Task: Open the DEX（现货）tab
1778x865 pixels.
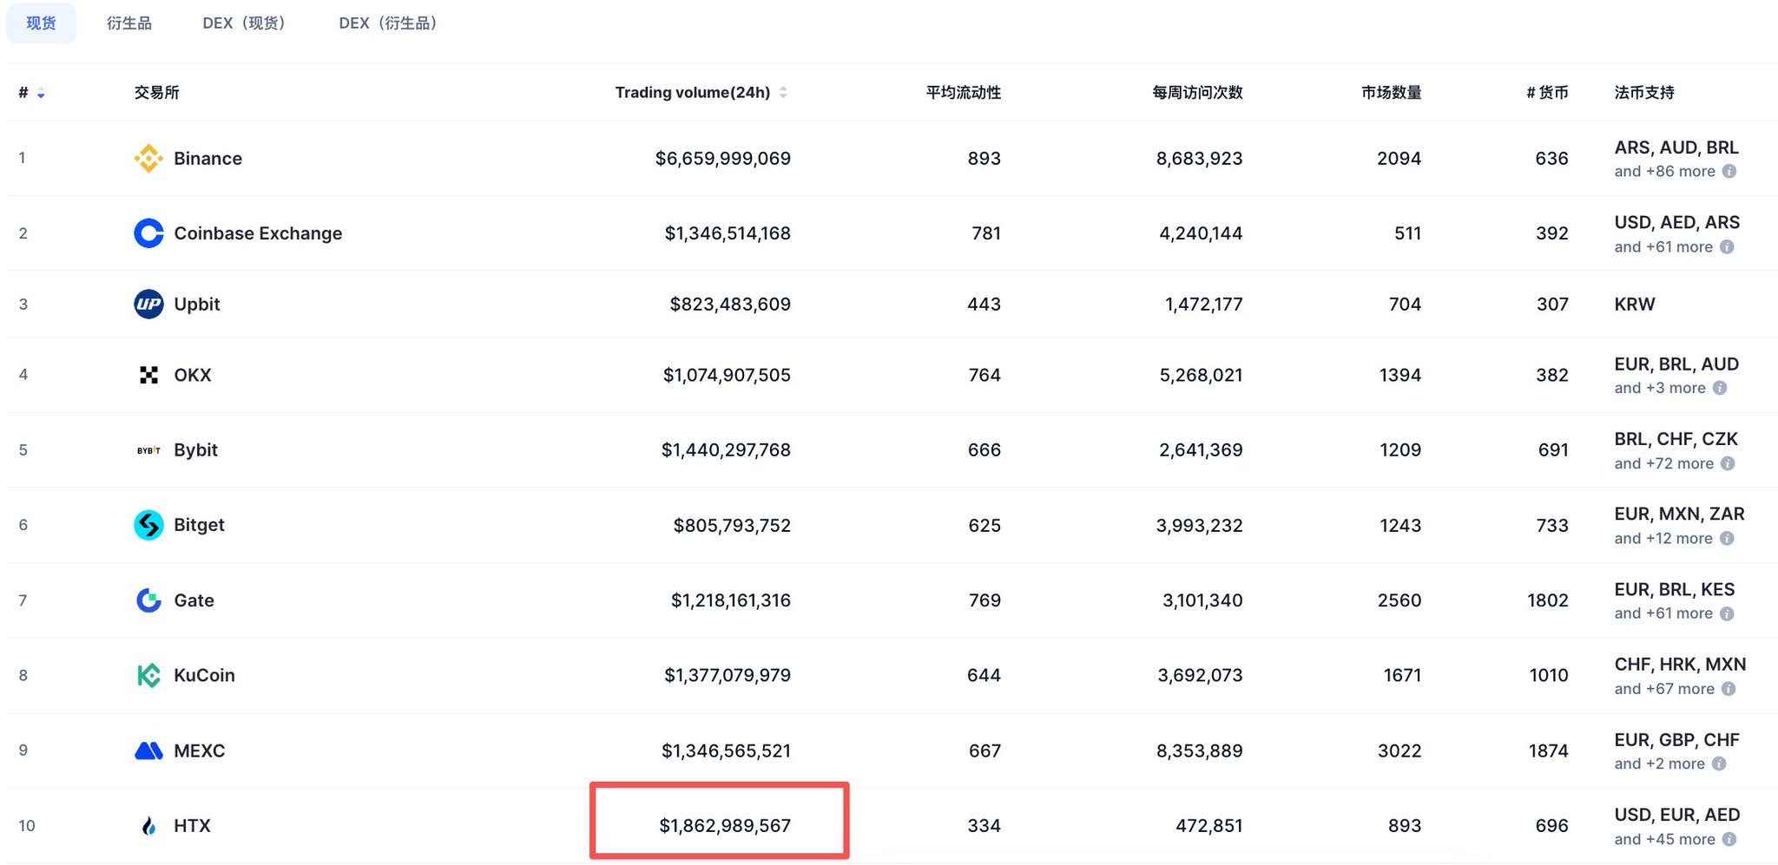Action: click(244, 23)
